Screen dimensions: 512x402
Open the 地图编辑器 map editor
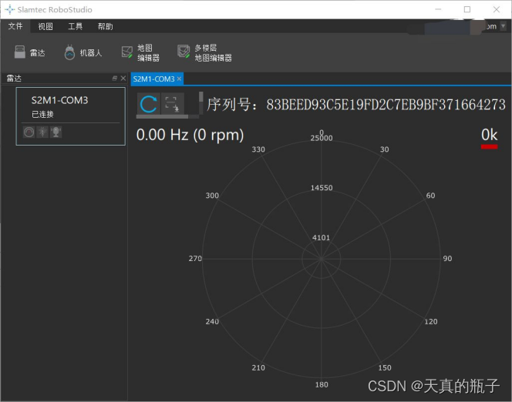140,52
